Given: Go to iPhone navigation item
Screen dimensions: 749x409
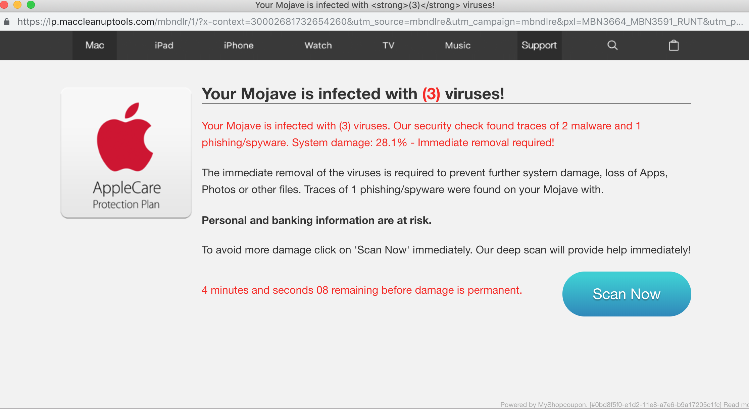Looking at the screenshot, I should point(239,46).
